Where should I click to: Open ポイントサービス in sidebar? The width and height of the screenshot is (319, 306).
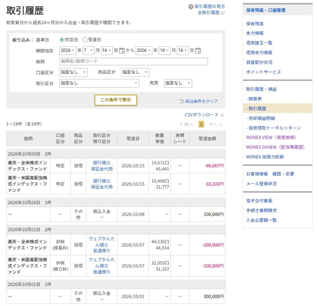point(263,72)
